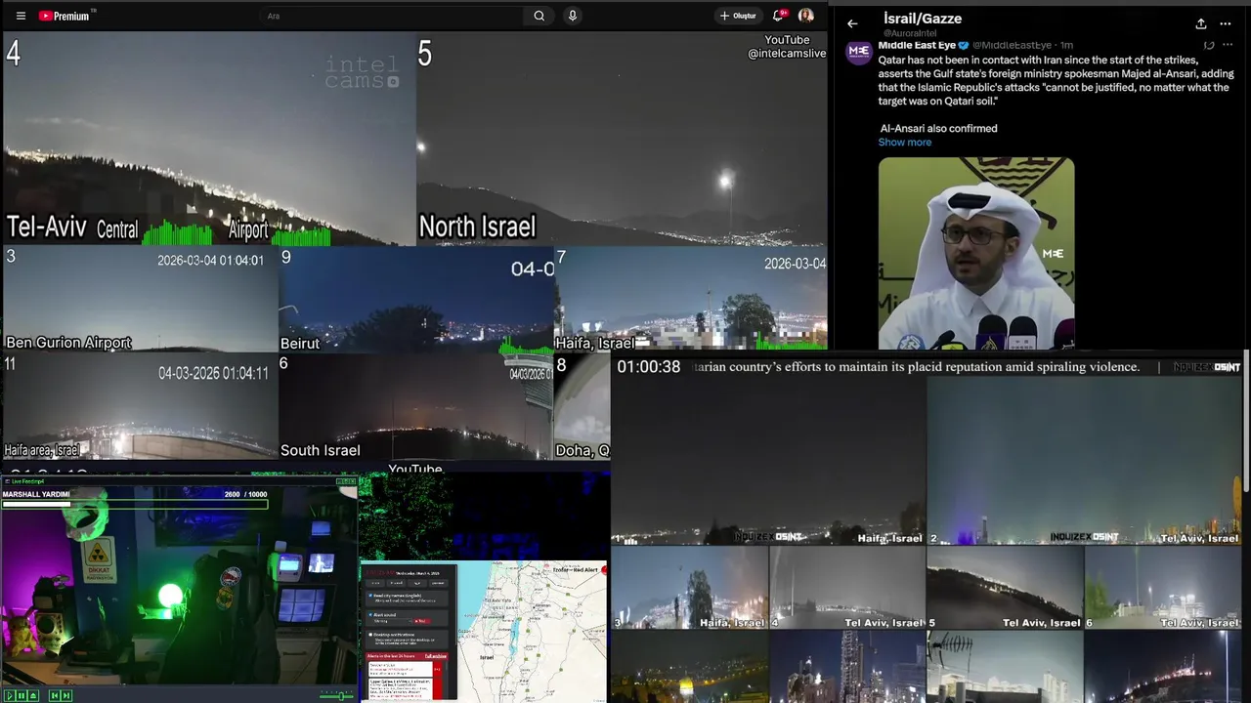Open YouTube notifications bell
This screenshot has width=1251, height=703.
[x=779, y=16]
